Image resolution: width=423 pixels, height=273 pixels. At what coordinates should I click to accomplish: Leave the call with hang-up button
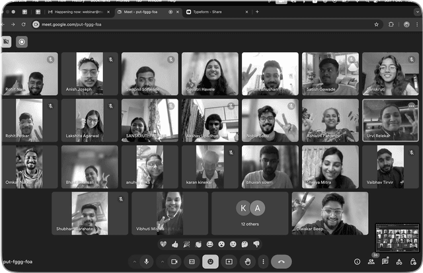[282, 262]
